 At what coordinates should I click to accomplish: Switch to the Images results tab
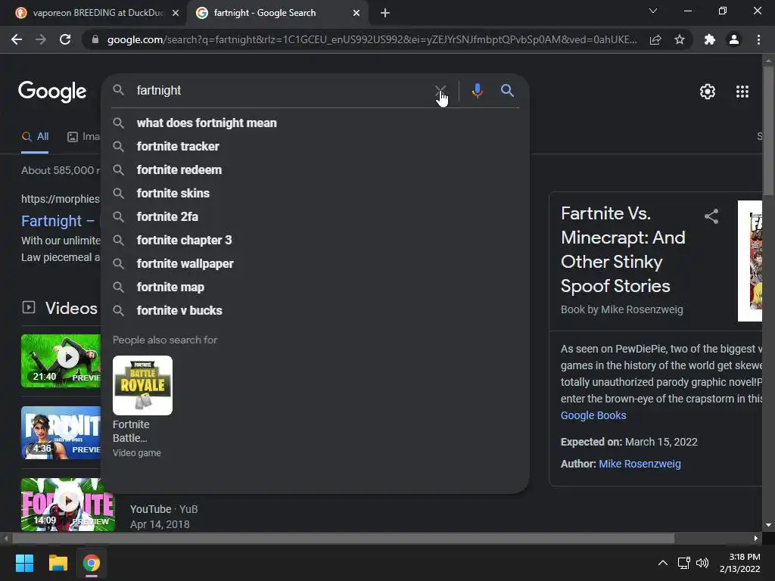pos(83,137)
